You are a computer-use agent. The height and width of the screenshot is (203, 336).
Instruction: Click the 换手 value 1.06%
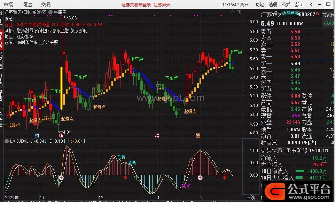(294, 129)
